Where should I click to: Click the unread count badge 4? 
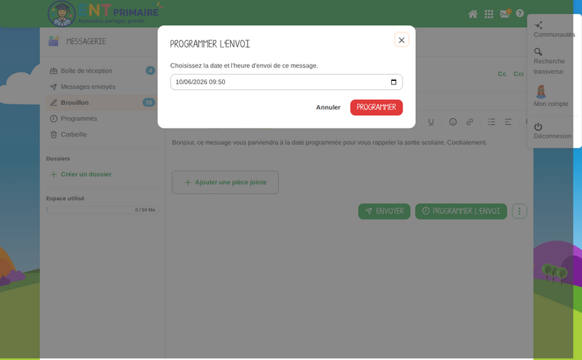[x=150, y=70]
